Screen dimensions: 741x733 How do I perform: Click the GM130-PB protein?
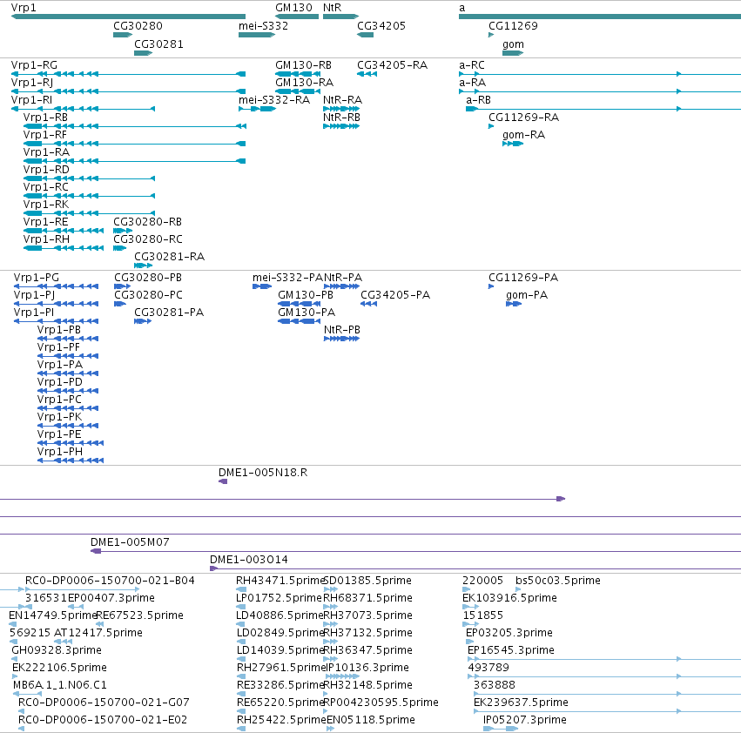[300, 304]
